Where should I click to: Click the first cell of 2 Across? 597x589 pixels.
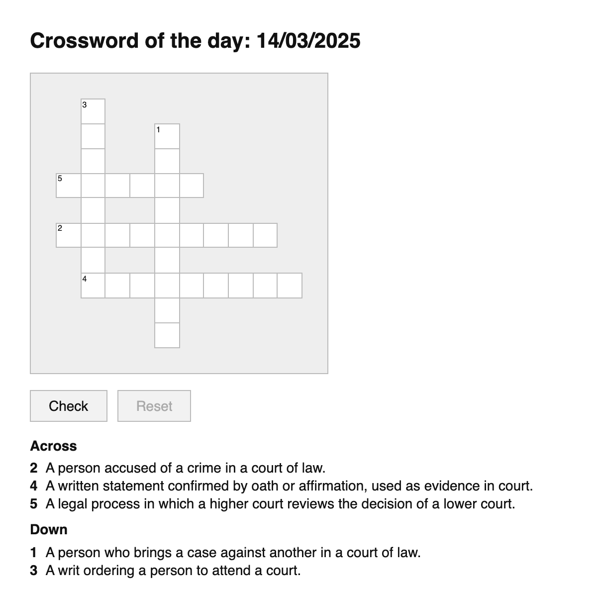(x=68, y=235)
